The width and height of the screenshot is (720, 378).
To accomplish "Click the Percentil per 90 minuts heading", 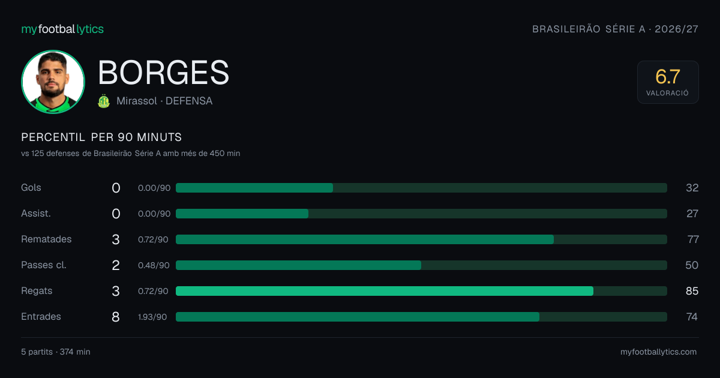I will coord(101,137).
